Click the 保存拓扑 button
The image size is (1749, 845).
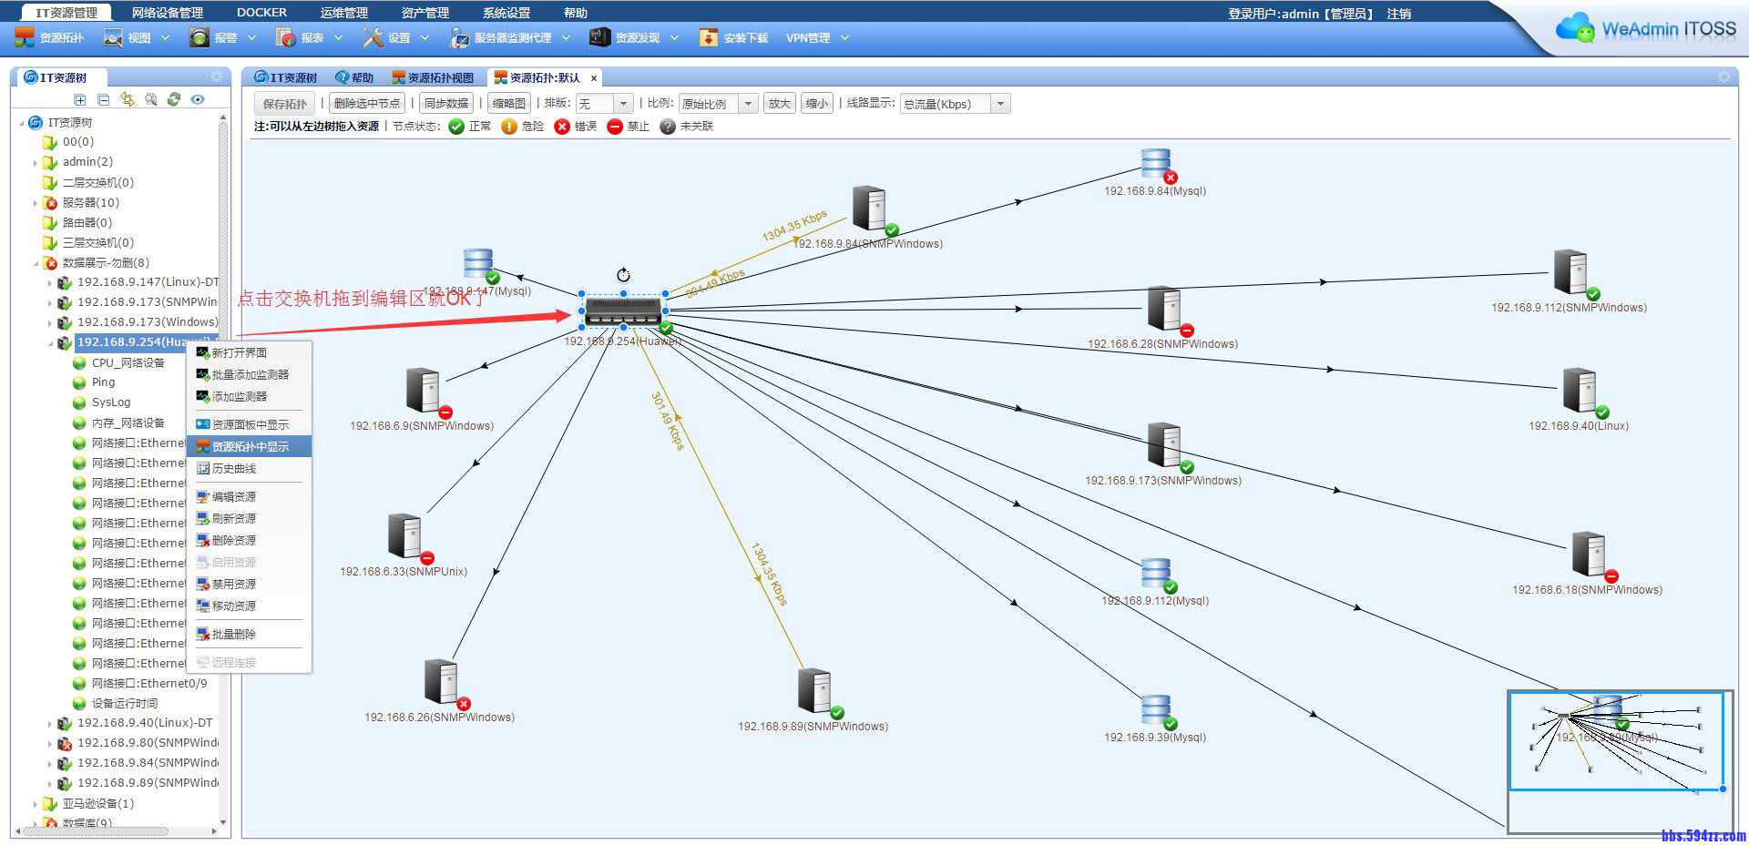click(x=284, y=104)
